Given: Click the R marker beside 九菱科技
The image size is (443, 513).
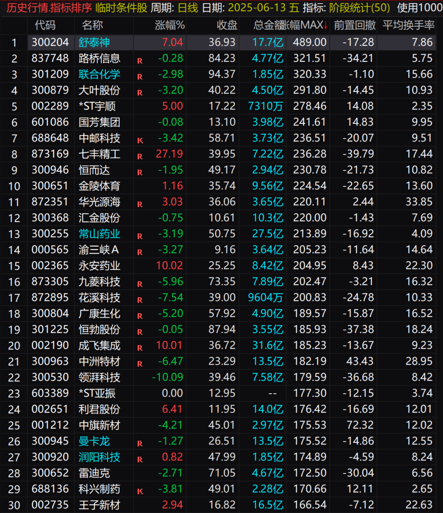Looking at the screenshot, I should pyautogui.click(x=140, y=284).
